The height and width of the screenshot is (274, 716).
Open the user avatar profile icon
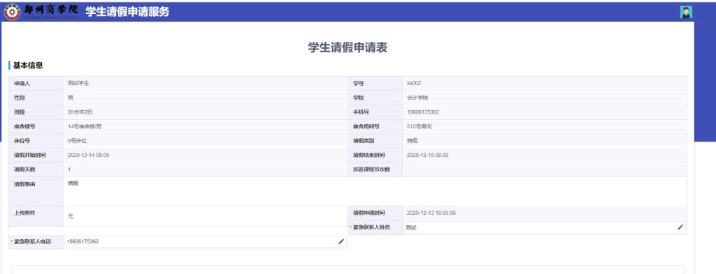[686, 13]
